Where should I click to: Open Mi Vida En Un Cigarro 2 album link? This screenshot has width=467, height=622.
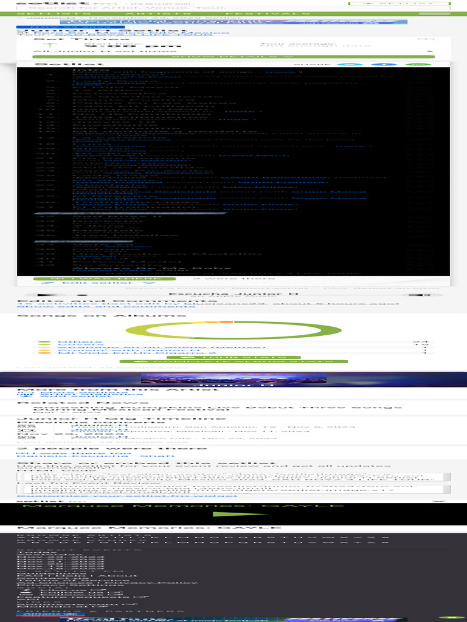pyautogui.click(x=137, y=353)
